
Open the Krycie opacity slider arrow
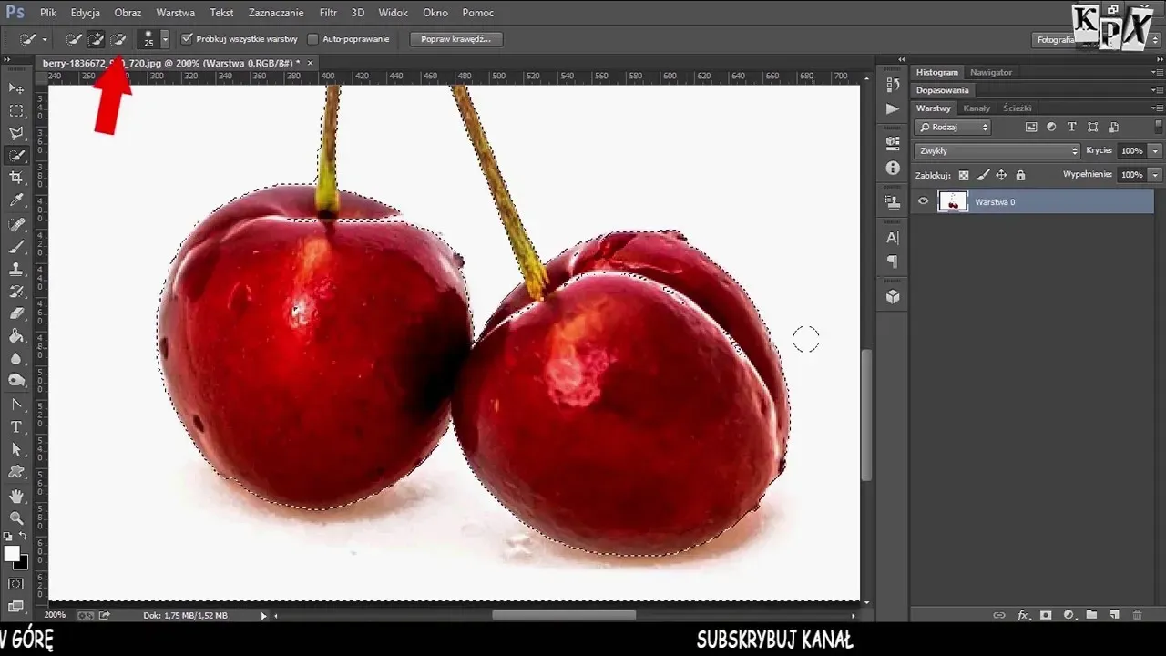click(1155, 151)
